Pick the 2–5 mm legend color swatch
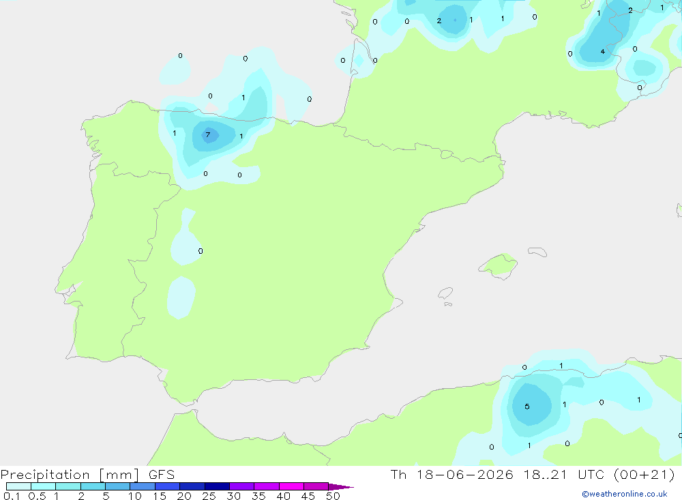682x500 pixels. pos(93,486)
